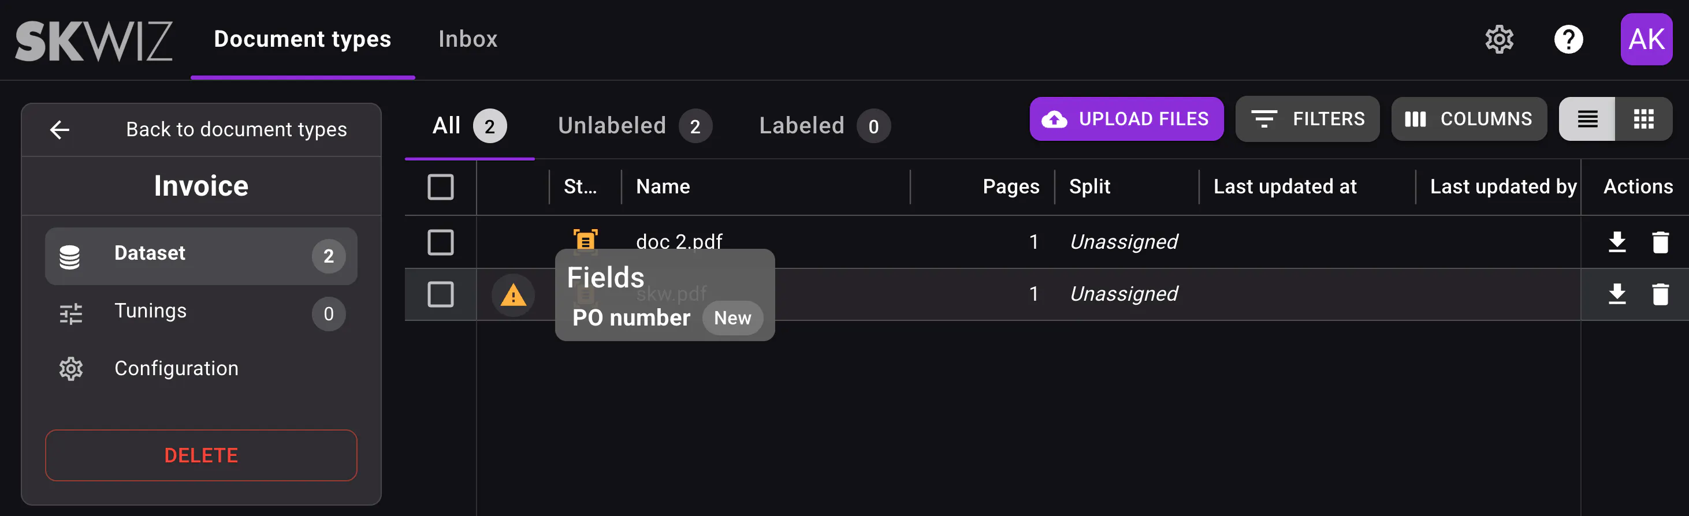Open the Unlabeled documents tab
Viewport: 1689px width, 516px height.
(611, 125)
